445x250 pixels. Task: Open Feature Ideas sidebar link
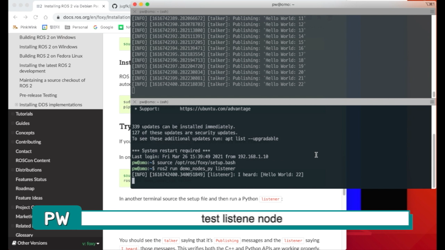tap(29, 198)
